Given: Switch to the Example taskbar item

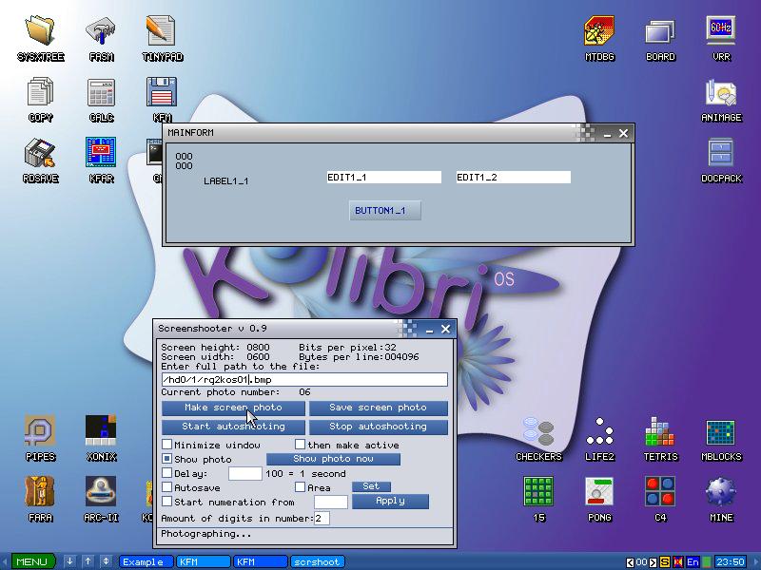Looking at the screenshot, I should pyautogui.click(x=146, y=561).
